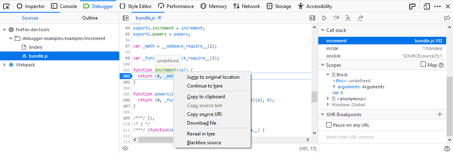Enable the Map checkbox in Scopes

pyautogui.click(x=423, y=65)
